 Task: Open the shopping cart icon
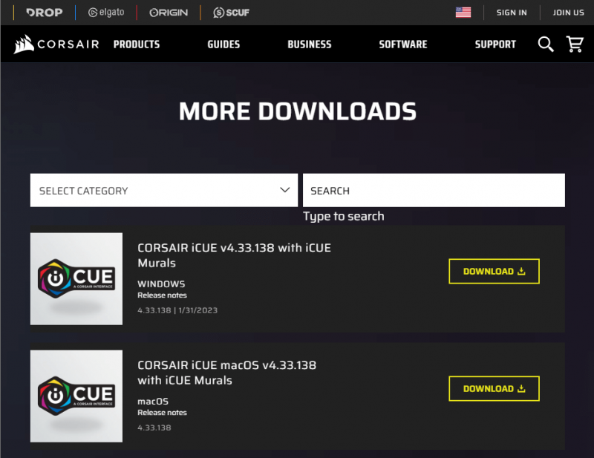pyautogui.click(x=575, y=44)
